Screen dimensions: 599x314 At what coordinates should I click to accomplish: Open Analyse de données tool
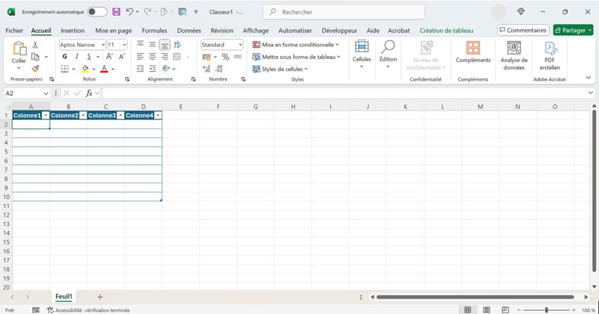click(514, 56)
